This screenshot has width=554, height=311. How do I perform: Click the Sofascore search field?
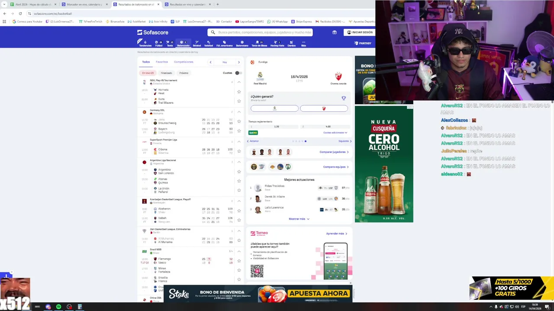pos(260,32)
